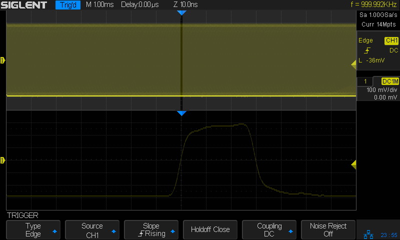The width and height of the screenshot is (400, 240).
Task: Click the SIGLENT brand logo
Action: [25, 5]
